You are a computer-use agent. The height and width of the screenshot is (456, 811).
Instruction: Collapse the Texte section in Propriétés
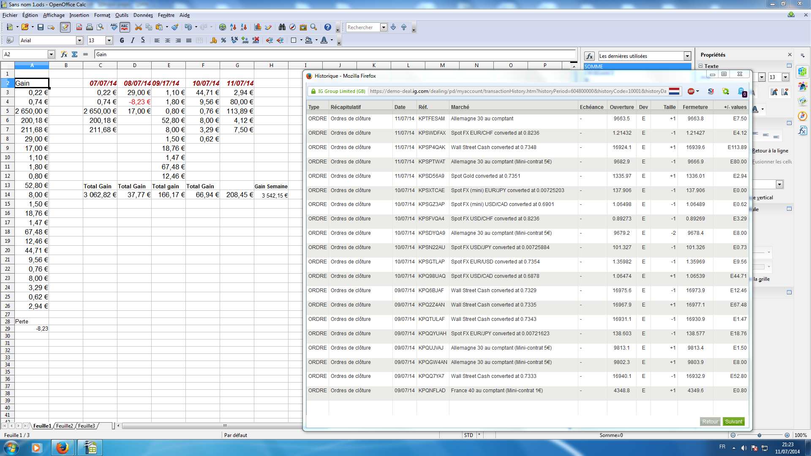[x=701, y=66]
